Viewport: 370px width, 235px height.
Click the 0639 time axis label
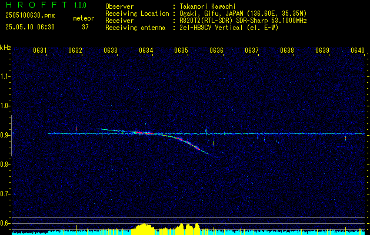[322, 50]
